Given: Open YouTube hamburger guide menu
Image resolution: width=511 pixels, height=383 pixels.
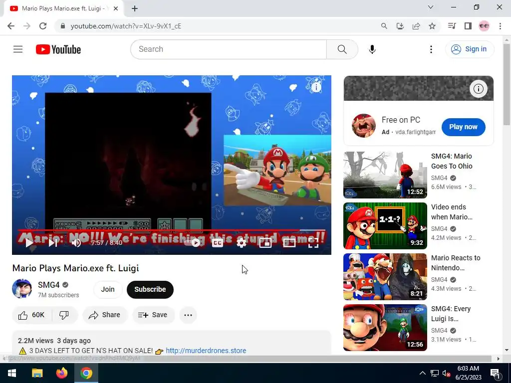Looking at the screenshot, I should tap(18, 49).
